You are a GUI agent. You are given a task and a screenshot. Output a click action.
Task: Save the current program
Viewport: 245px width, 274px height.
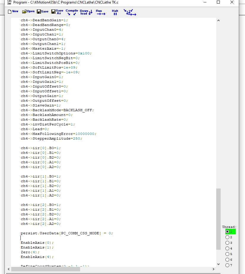(x=43, y=12)
